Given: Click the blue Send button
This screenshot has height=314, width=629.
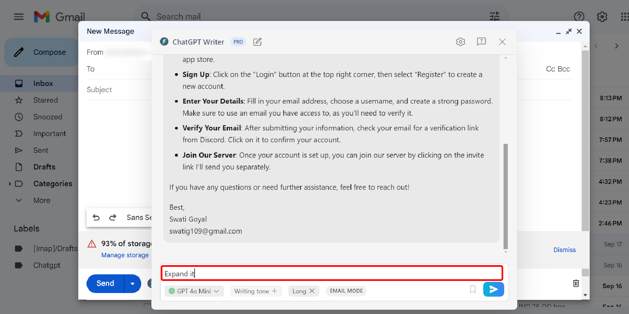Looking at the screenshot, I should click(105, 284).
